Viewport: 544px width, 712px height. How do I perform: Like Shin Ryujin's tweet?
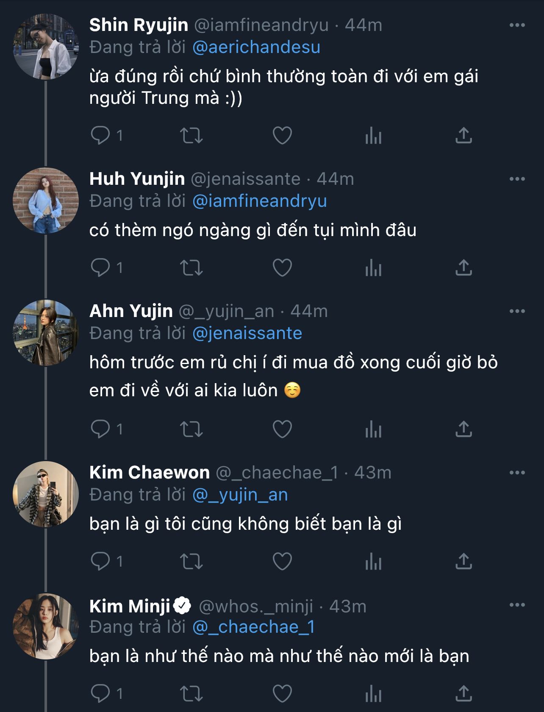(282, 136)
